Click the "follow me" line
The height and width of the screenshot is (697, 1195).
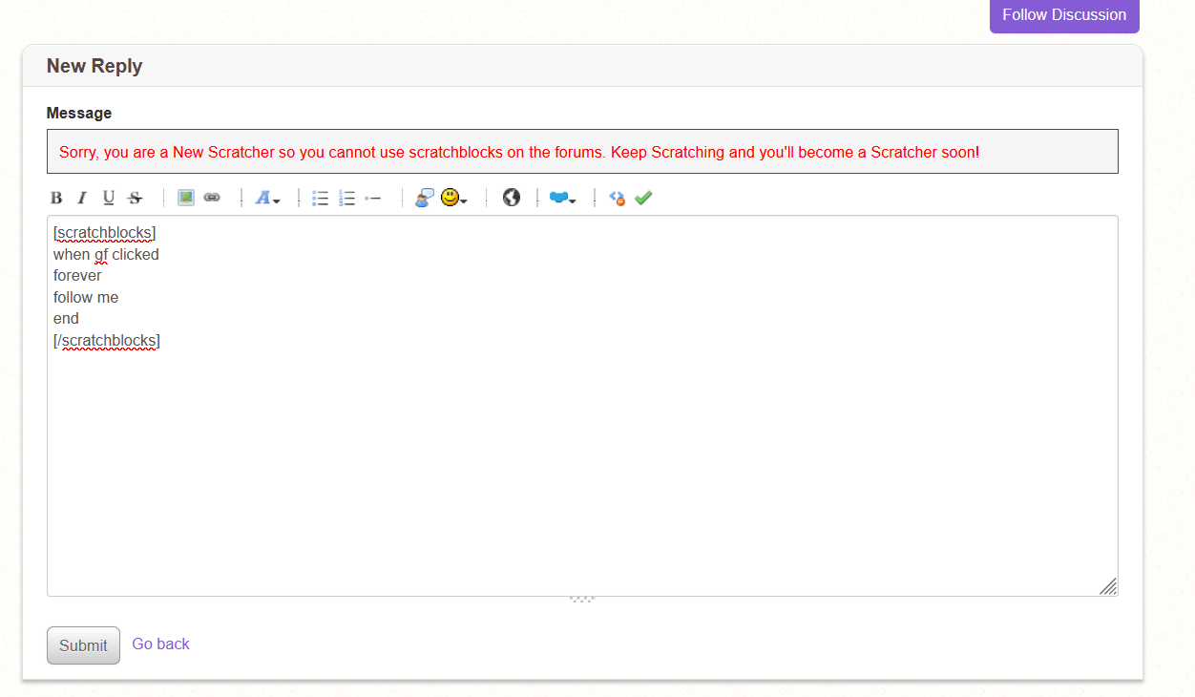pos(86,297)
